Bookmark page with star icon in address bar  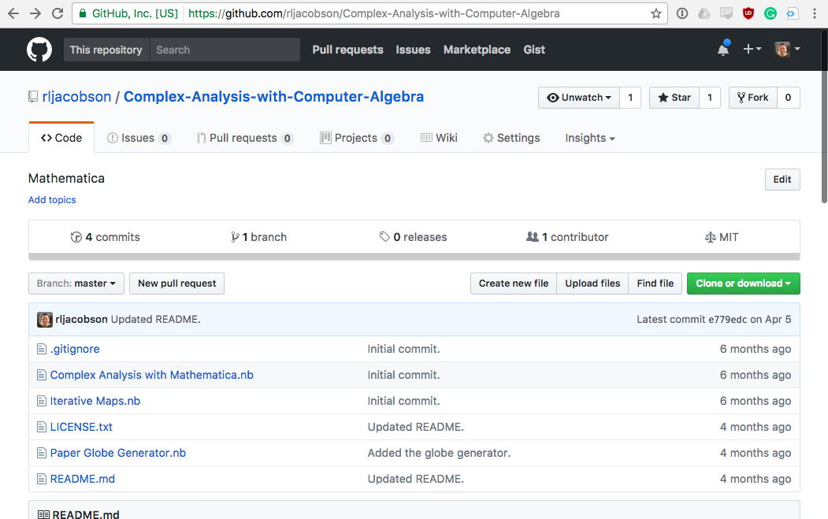pyautogui.click(x=655, y=13)
